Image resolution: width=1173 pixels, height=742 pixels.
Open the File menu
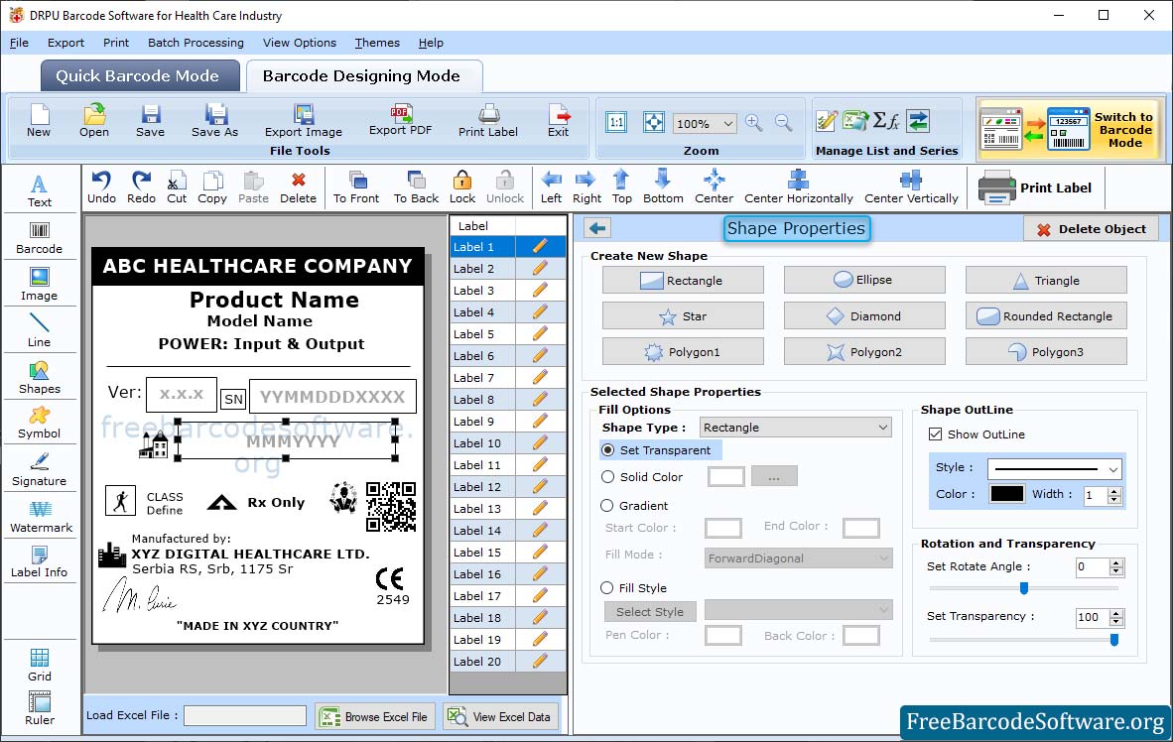pyautogui.click(x=20, y=43)
